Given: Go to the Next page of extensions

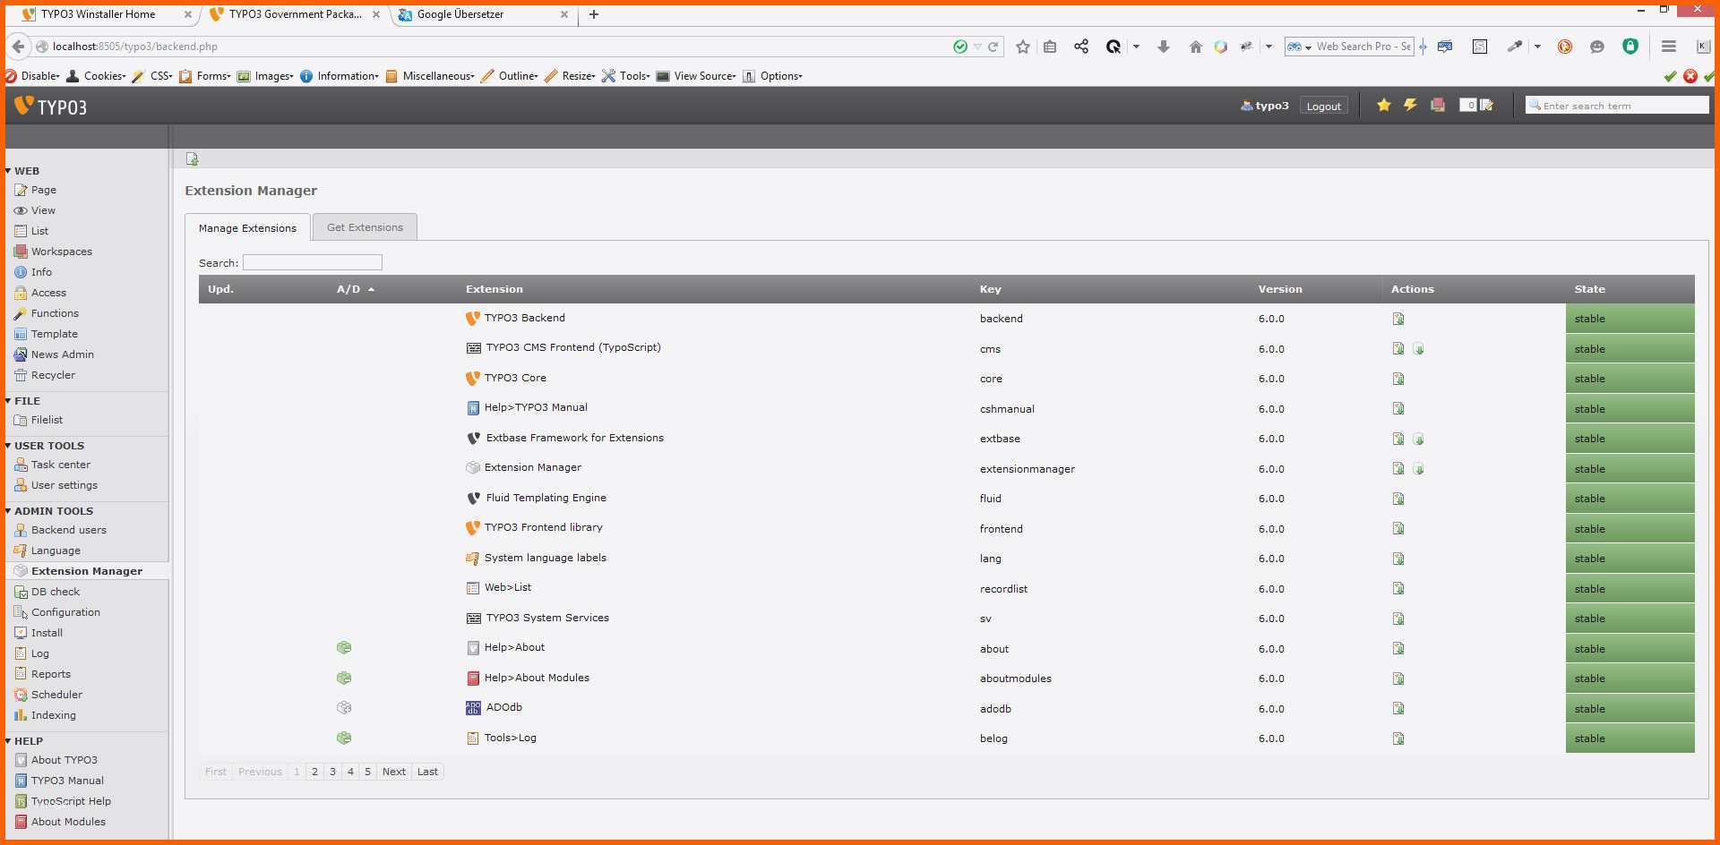Looking at the screenshot, I should click(x=393, y=772).
